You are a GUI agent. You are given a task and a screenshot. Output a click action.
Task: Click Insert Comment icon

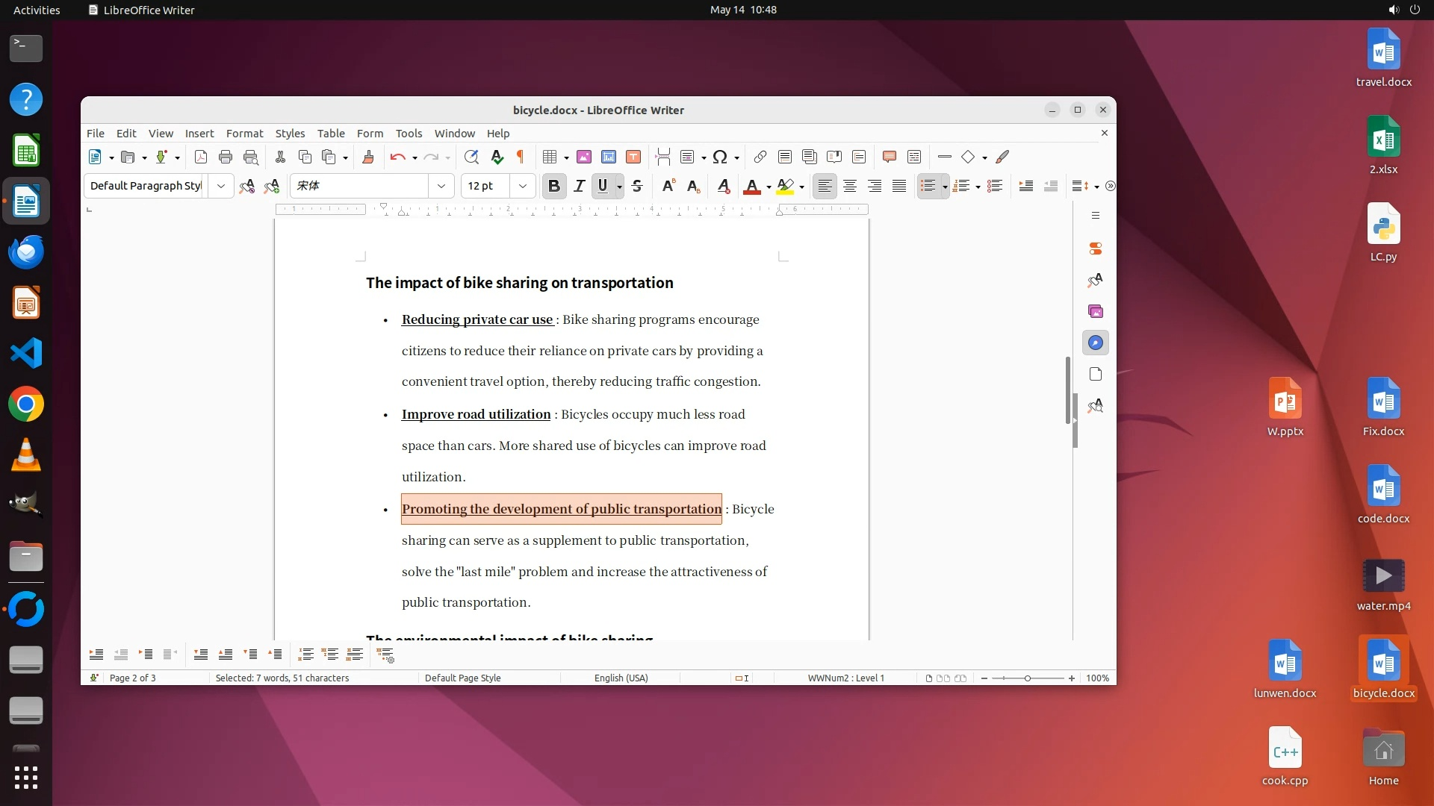(x=889, y=157)
